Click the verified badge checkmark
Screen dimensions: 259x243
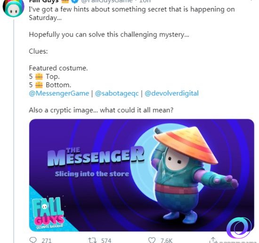75,1
